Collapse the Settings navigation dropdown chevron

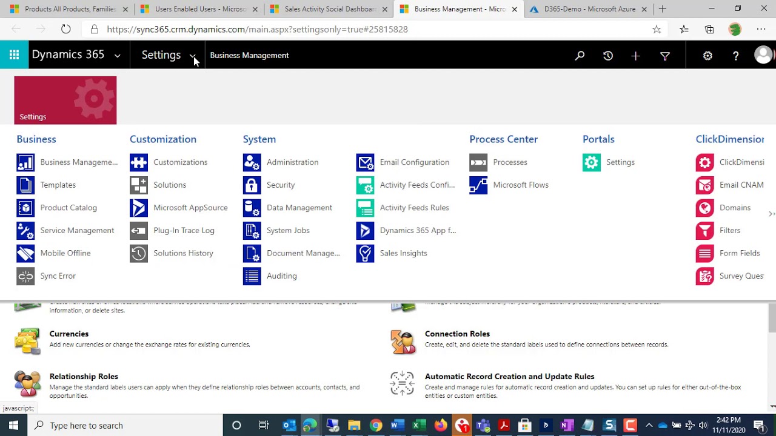(x=192, y=56)
